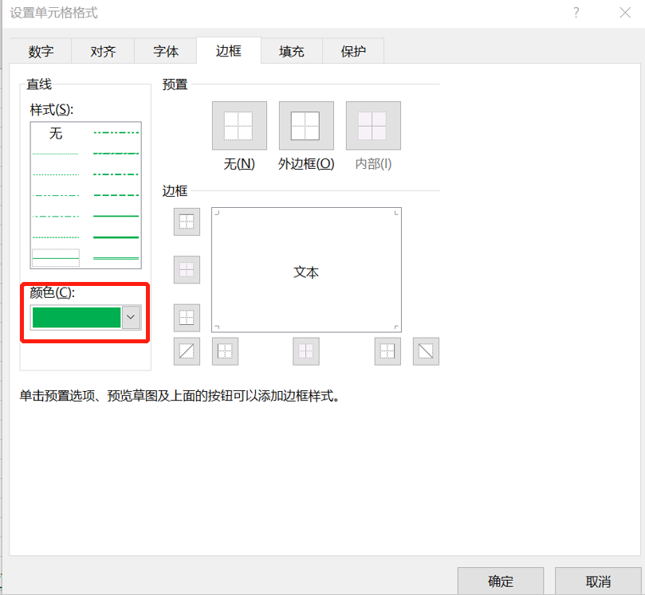645x595 pixels.
Task: Toggle the diagonal down border button
Action: 426,351
